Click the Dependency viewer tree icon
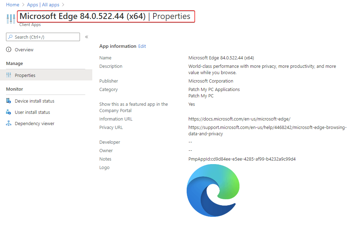 9,124
